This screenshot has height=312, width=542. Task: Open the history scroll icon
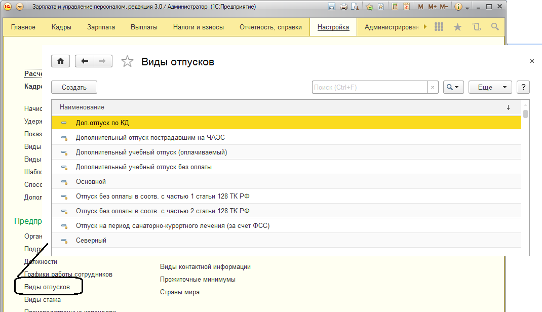tap(476, 27)
